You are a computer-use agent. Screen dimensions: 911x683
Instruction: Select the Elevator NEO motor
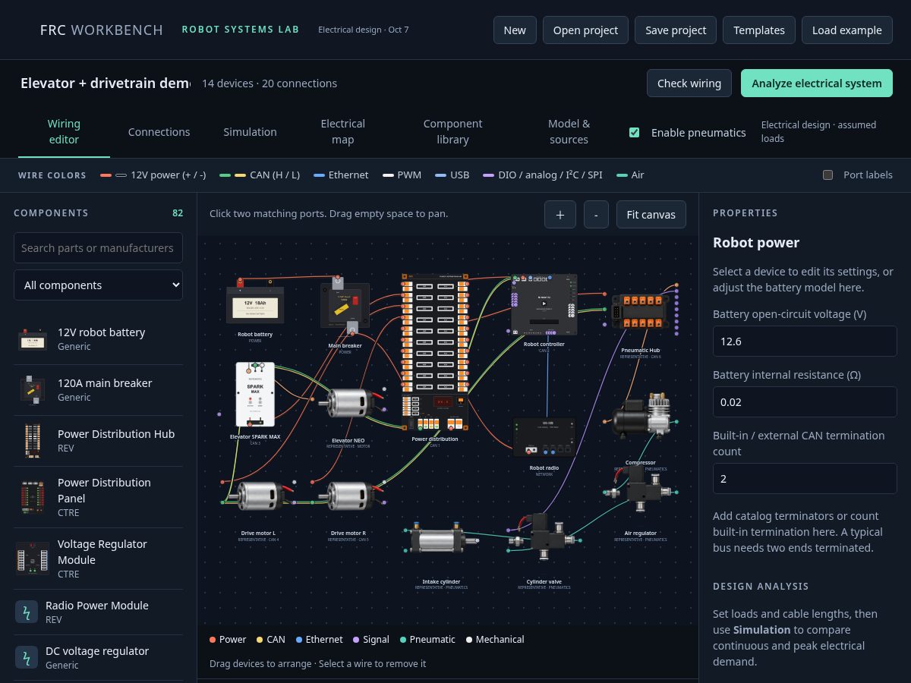(348, 402)
